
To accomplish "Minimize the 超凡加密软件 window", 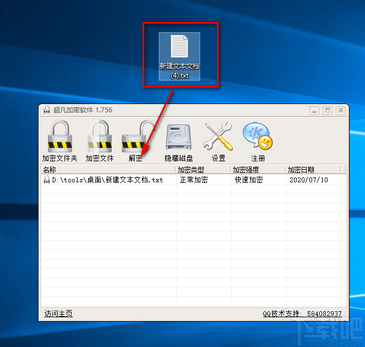I will tap(314, 111).
